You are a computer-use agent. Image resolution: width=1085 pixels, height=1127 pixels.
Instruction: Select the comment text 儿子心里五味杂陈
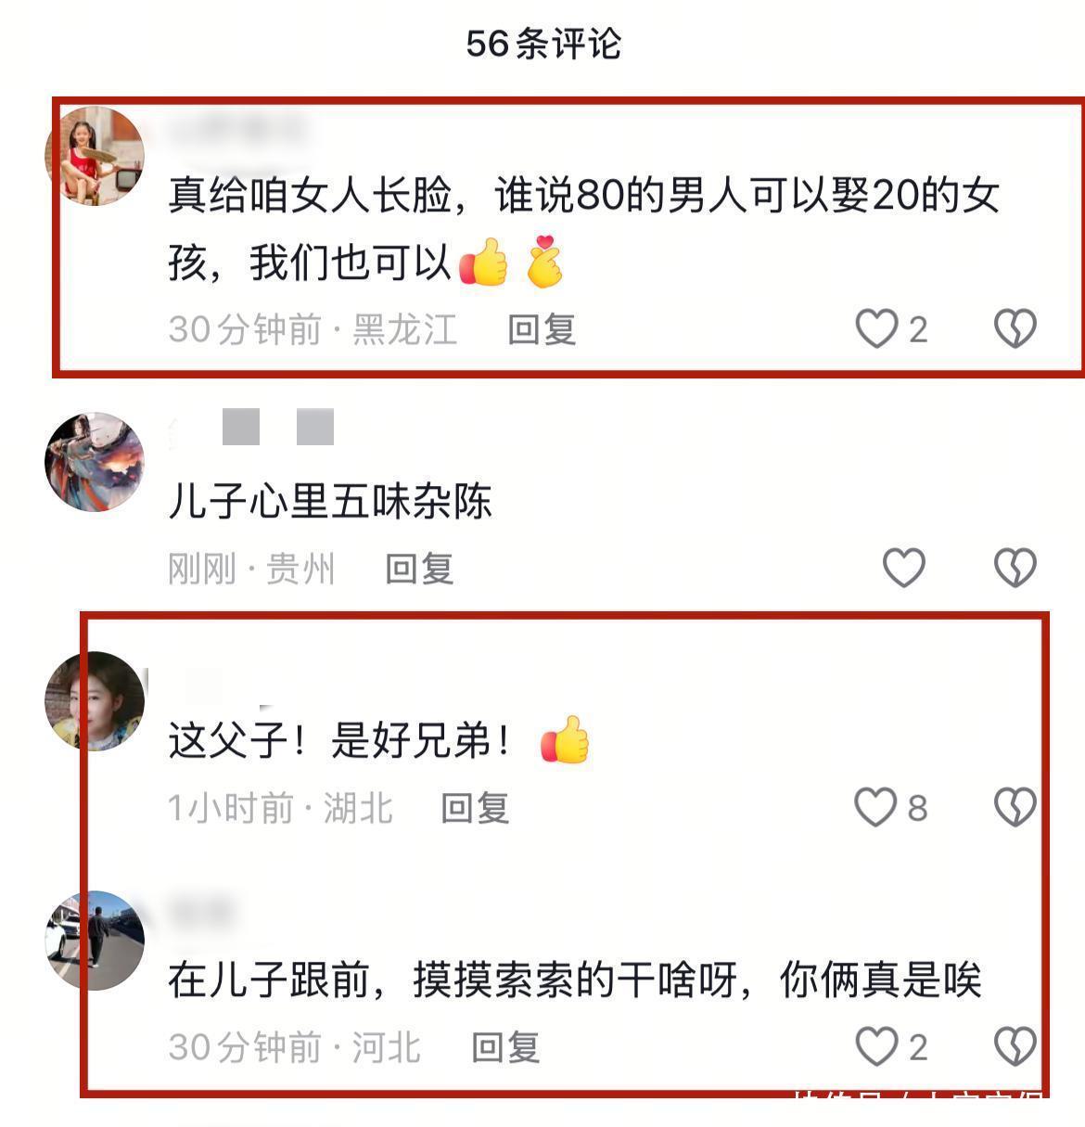[x=330, y=502]
